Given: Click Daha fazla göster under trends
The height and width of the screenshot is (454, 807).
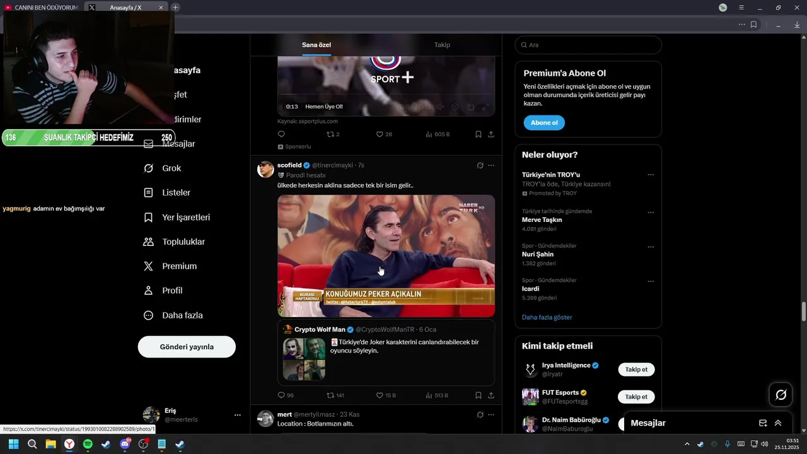Looking at the screenshot, I should (x=547, y=317).
